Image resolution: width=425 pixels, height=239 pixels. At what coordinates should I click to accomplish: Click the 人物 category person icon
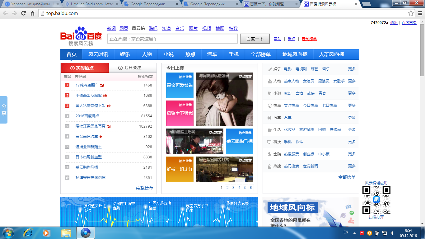269,81
